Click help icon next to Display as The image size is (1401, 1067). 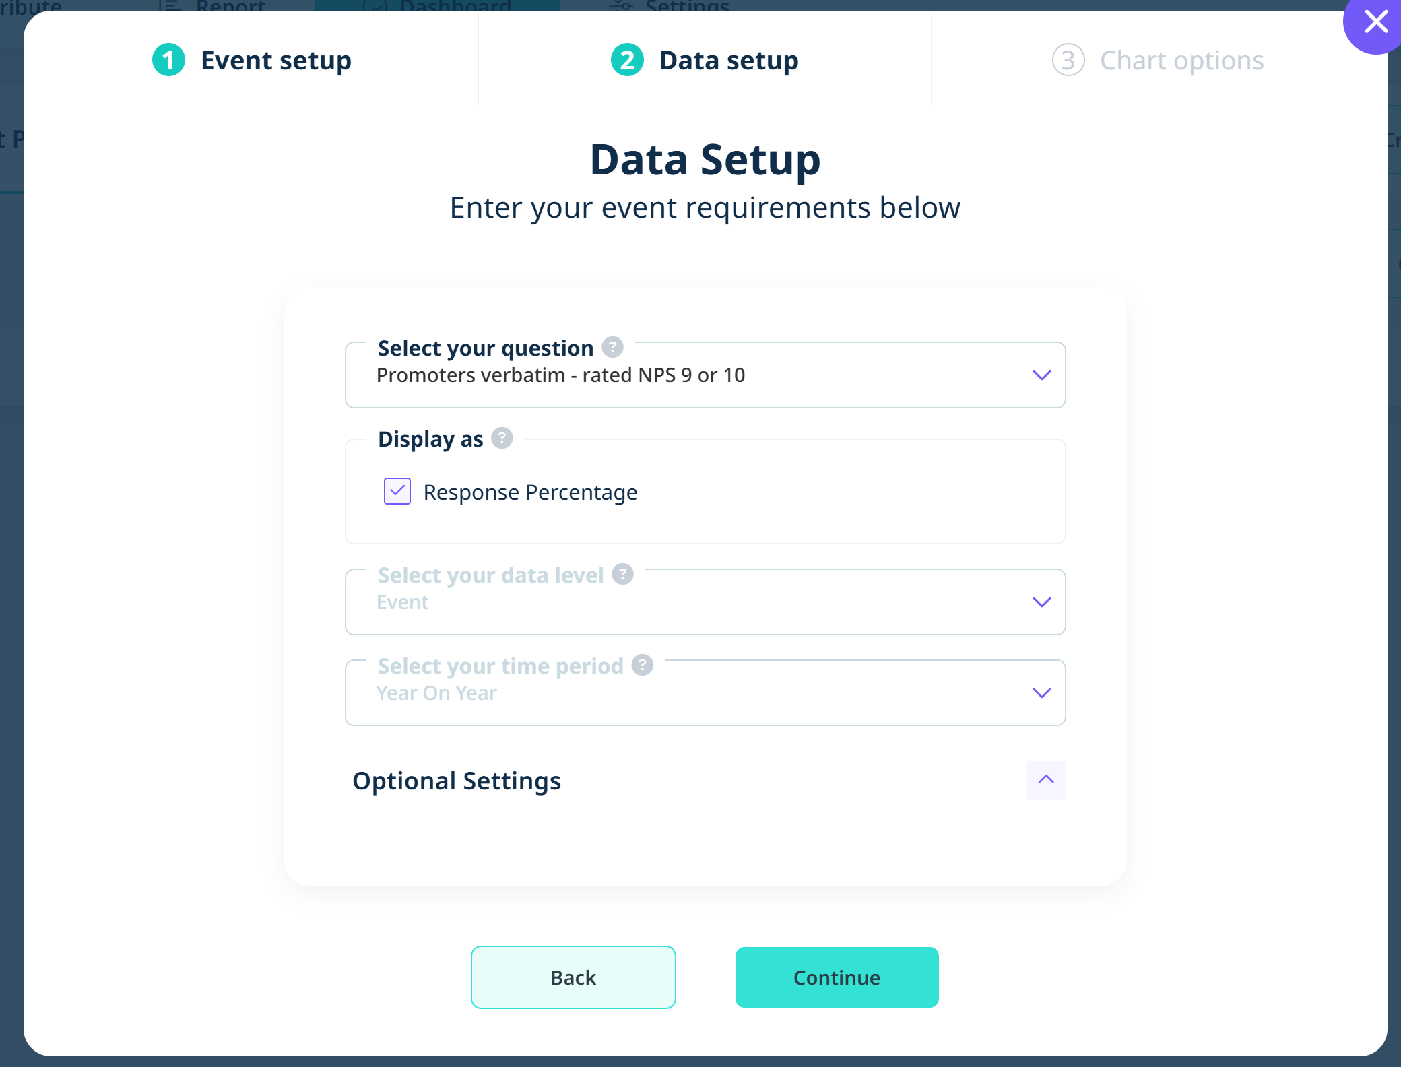click(502, 438)
